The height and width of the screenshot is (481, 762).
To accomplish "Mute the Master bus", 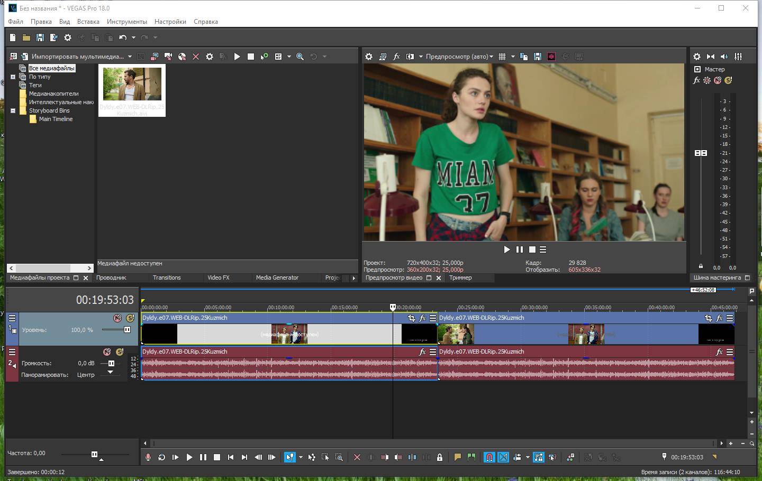I will 718,80.
